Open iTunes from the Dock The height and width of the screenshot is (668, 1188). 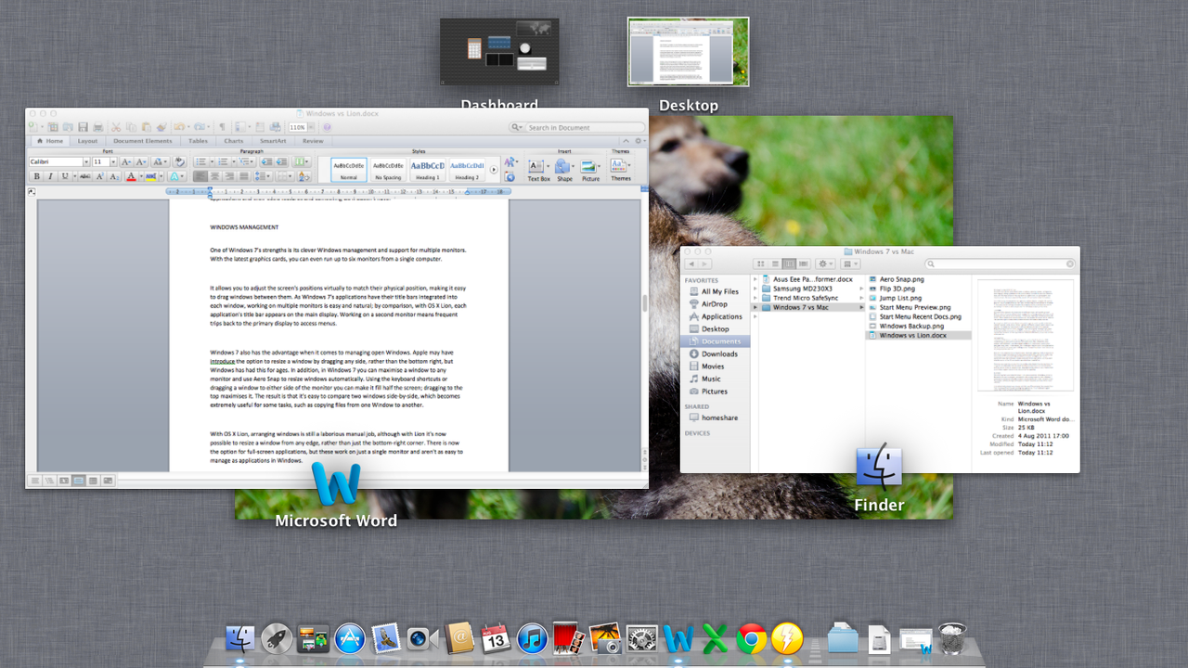click(x=533, y=638)
